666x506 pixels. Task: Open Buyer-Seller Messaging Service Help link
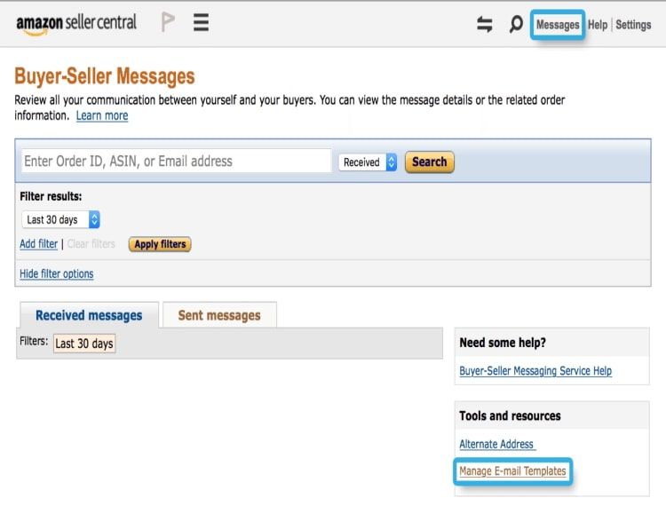[535, 371]
